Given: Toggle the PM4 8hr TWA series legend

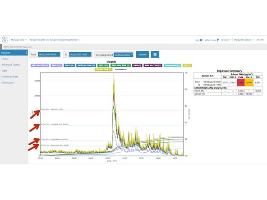Looking at the screenshot, I should click(153, 65).
